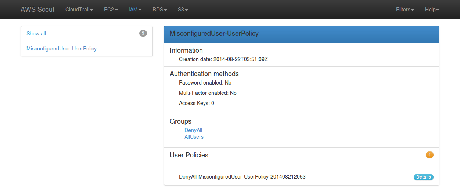Click the User Policies section heading

click(x=189, y=155)
